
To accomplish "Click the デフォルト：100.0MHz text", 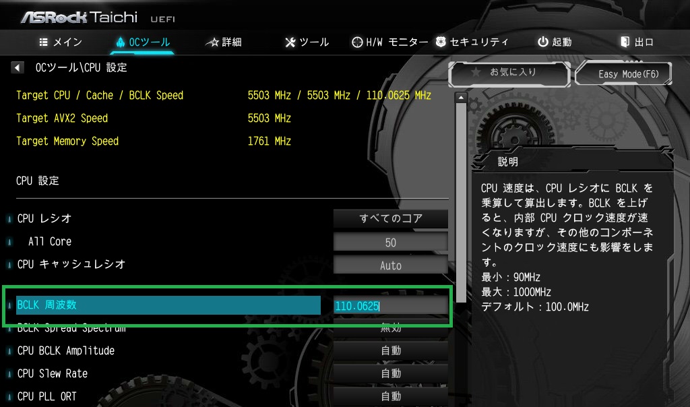I will (535, 307).
